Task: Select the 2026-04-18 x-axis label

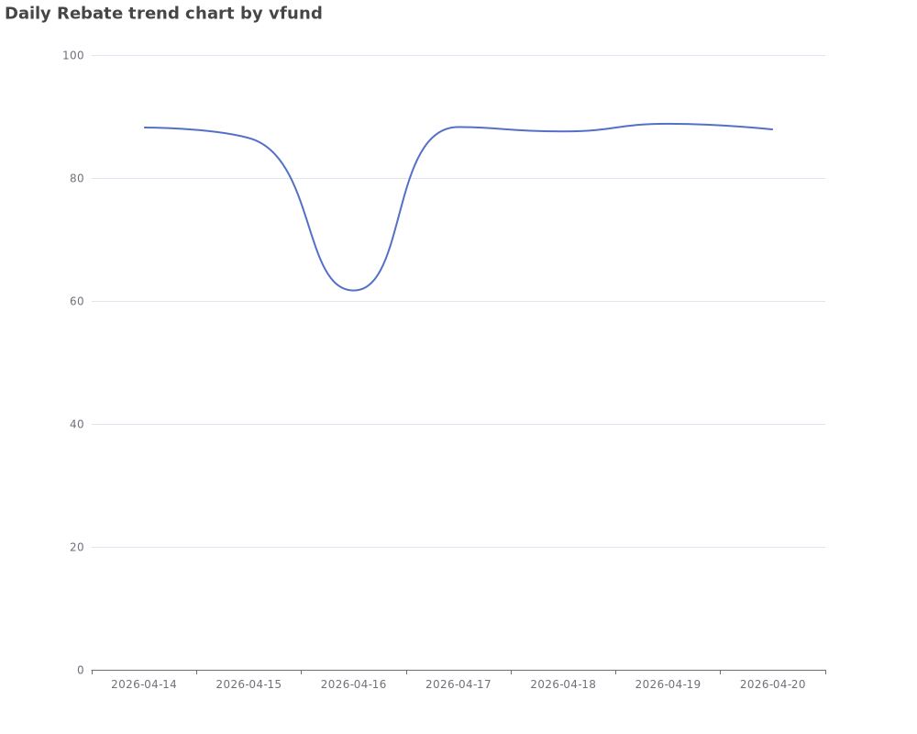Action: click(563, 684)
